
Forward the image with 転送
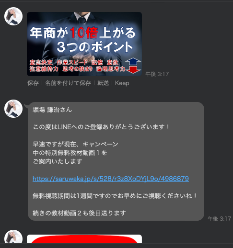tap(103, 83)
